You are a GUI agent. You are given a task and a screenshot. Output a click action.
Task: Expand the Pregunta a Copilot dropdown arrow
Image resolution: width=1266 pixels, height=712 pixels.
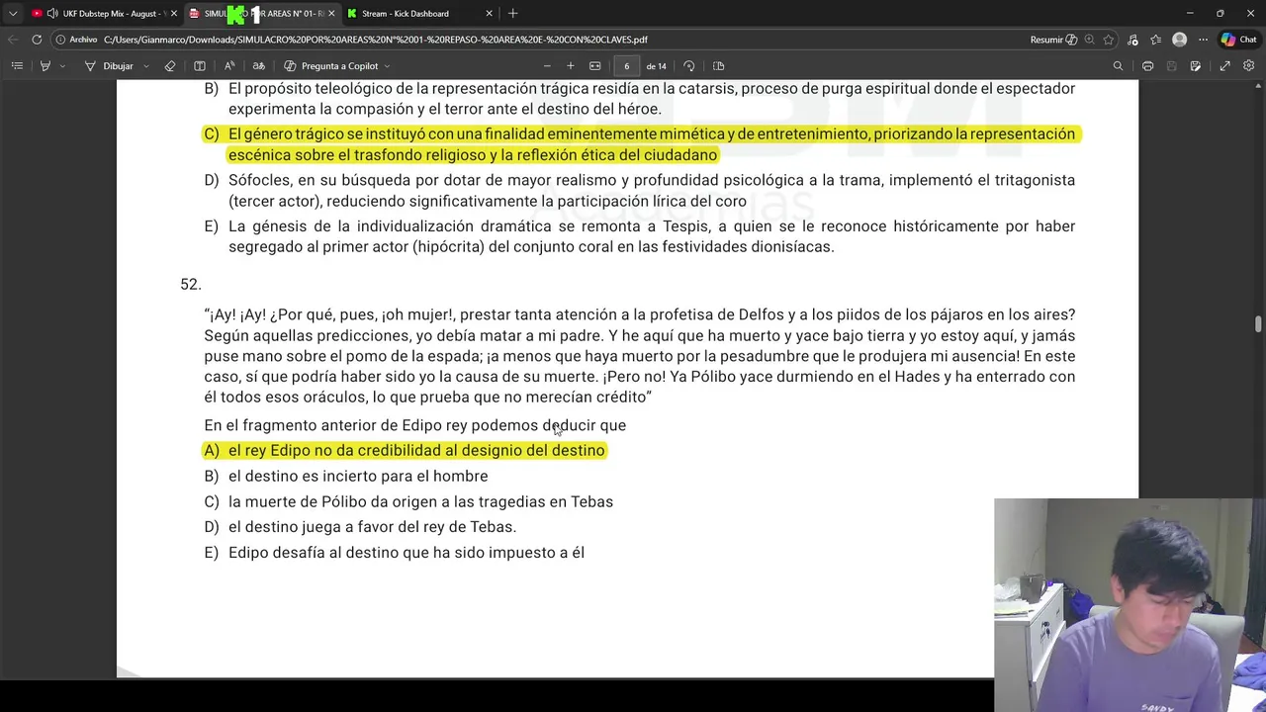387,66
